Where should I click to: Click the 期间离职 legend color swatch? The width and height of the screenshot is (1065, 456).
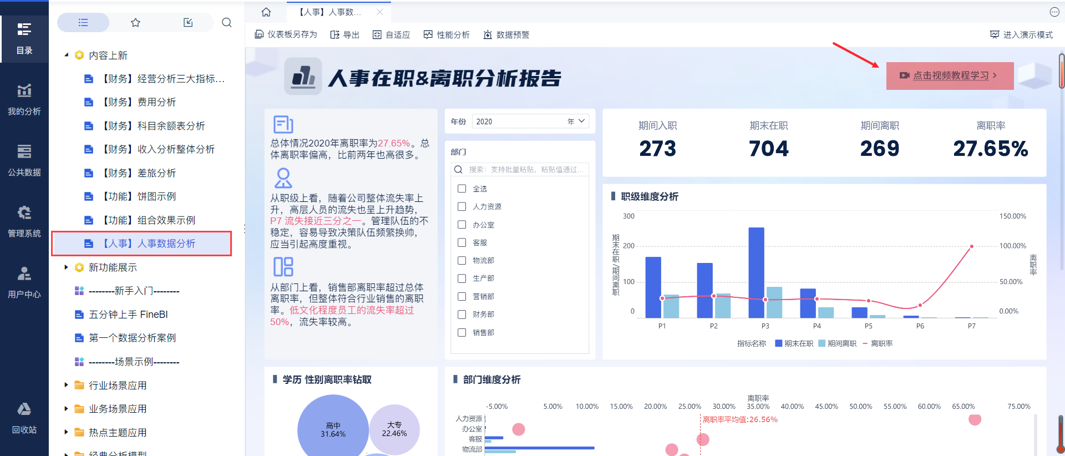[821, 343]
